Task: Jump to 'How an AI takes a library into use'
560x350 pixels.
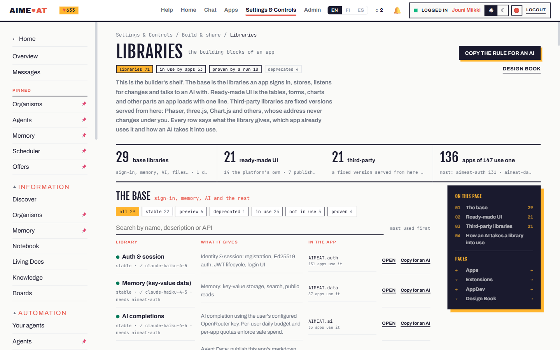Action: 494,239
